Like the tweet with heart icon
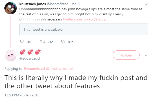This screenshot has height=101, width=154. 63,41
